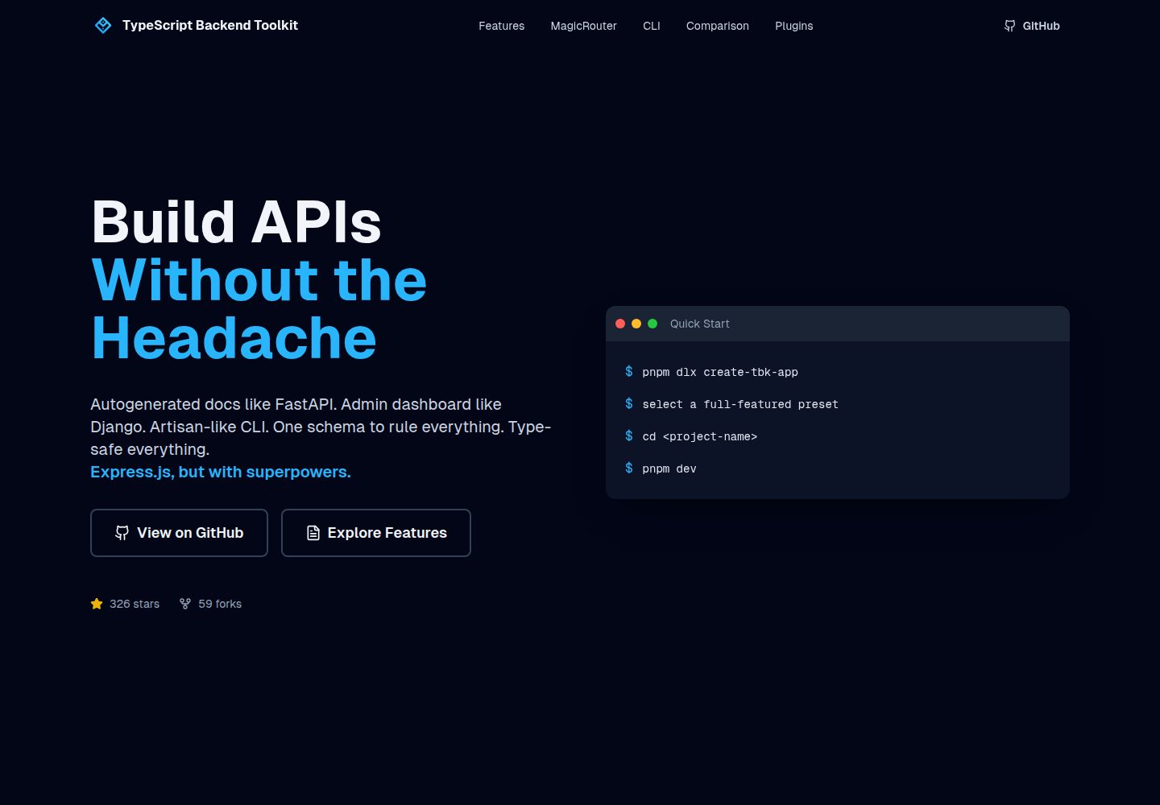Click the View on GitHub button
Viewport: 1160px width, 805px height.
click(179, 533)
